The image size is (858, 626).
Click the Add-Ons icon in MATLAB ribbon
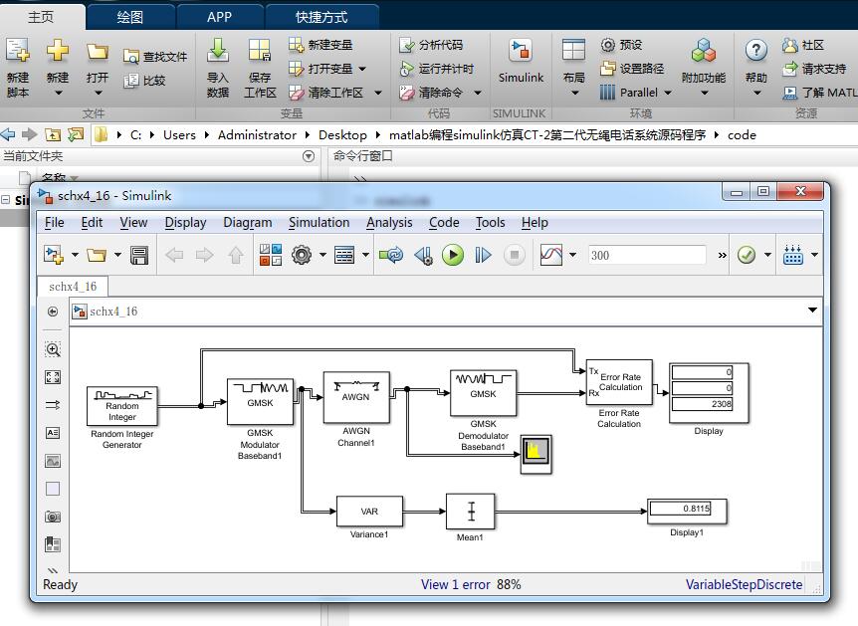click(704, 62)
